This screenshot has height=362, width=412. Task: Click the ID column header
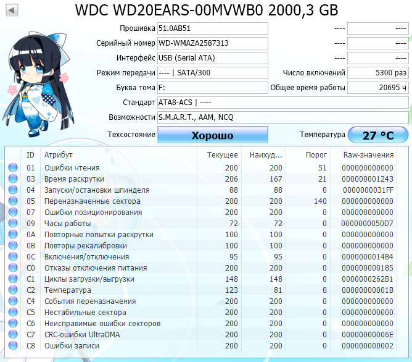[30, 155]
